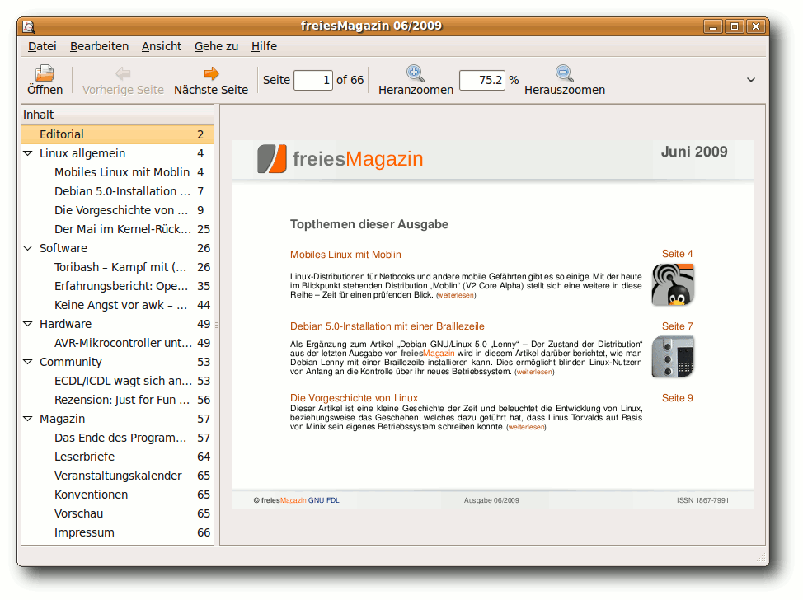
Task: Click the Moblin penguin article thumbnail
Action: pyautogui.click(x=673, y=284)
